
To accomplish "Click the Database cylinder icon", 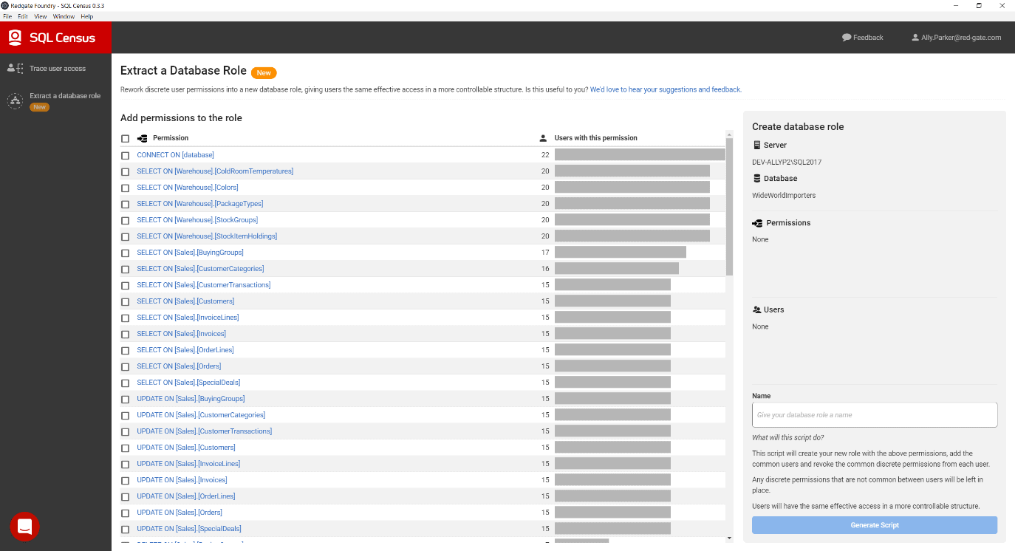I will [x=756, y=178].
